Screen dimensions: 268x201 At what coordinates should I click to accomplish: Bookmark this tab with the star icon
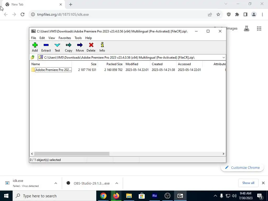coord(218,15)
